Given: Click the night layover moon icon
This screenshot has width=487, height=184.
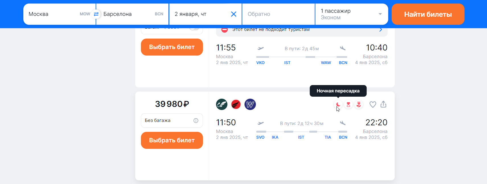Looking at the screenshot, I should (x=338, y=105).
